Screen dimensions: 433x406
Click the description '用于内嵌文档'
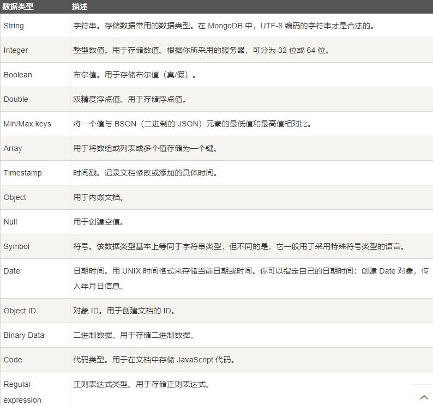point(98,198)
